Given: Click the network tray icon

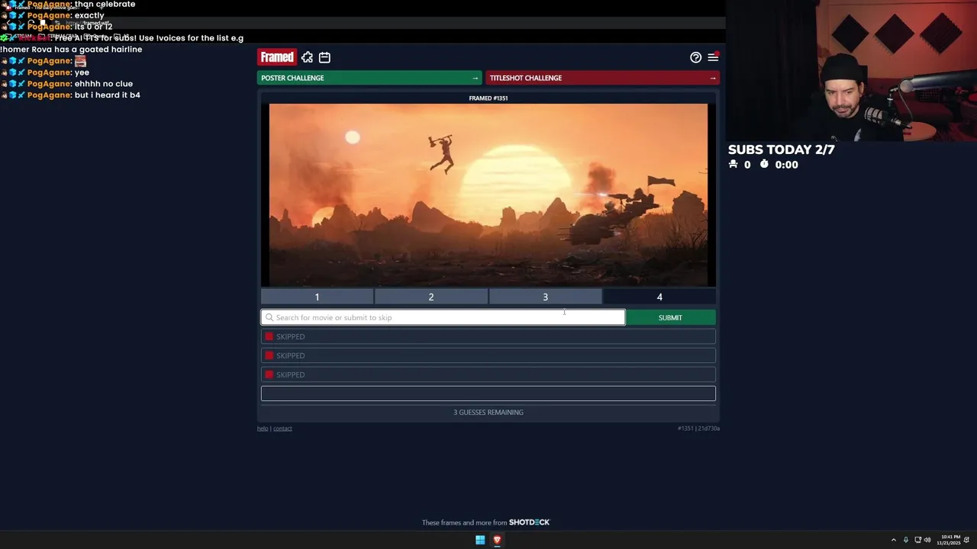Looking at the screenshot, I should coord(918,540).
